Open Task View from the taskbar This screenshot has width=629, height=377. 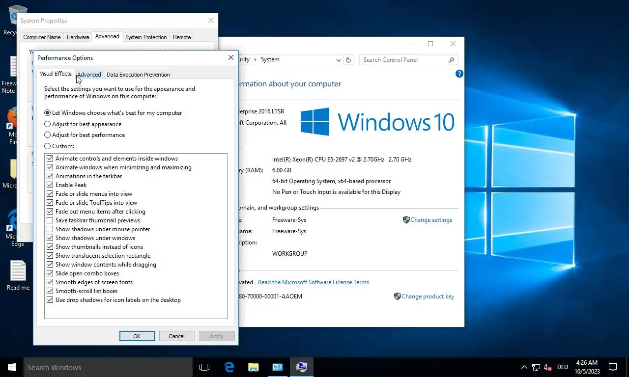(204, 367)
